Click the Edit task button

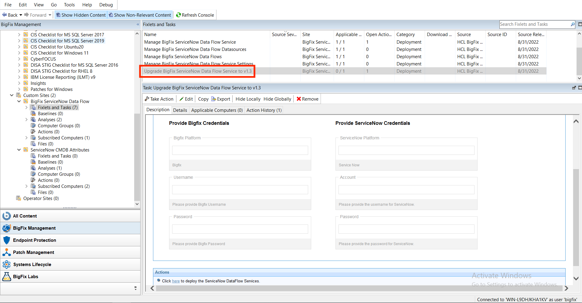(x=186, y=99)
